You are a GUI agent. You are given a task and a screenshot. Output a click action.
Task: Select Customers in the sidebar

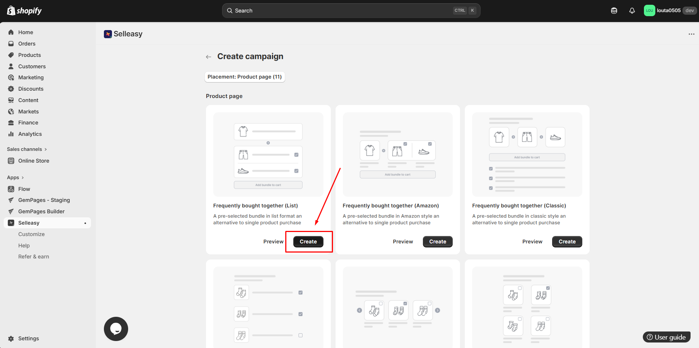[x=32, y=66]
